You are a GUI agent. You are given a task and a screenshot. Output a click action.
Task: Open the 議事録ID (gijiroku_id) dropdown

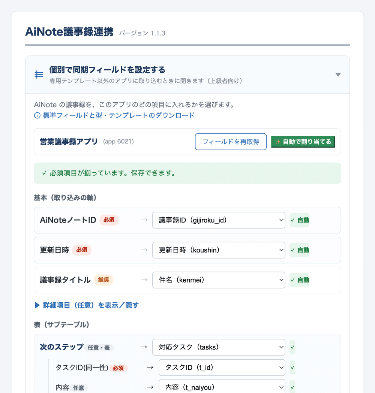pos(219,220)
